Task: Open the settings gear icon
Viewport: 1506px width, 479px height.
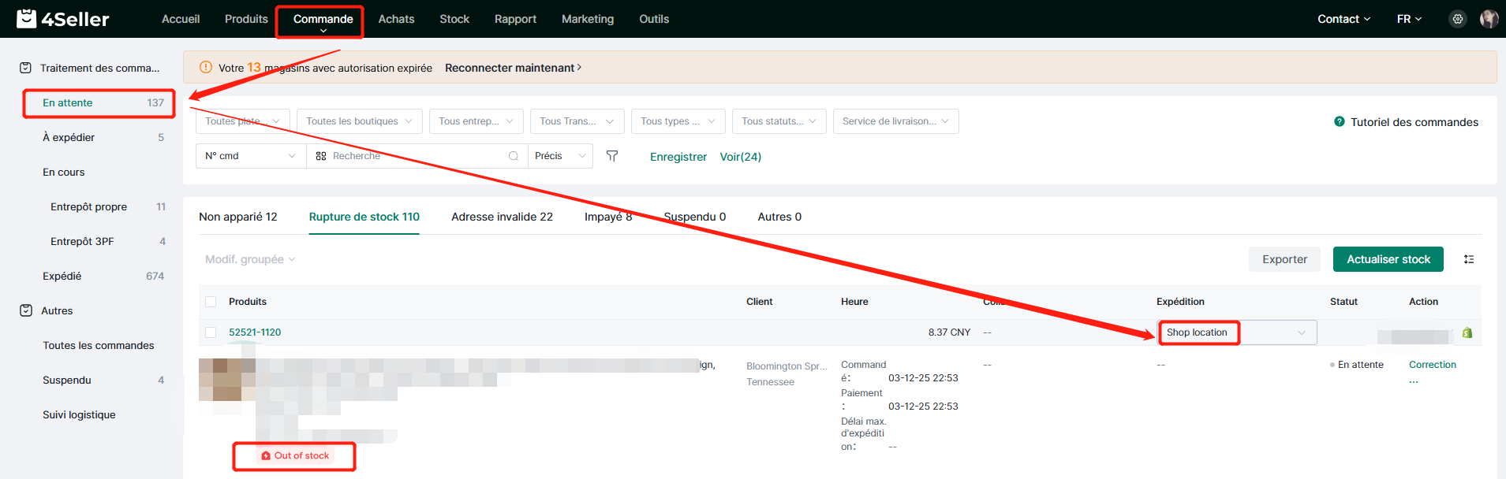Action: click(1457, 19)
